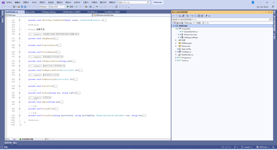
Task: Open the PMFinder.MultiFolder type dropdown
Action: tap(132, 15)
